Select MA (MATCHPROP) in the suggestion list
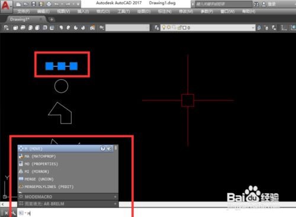This screenshot has height=217, width=296. click(66, 156)
